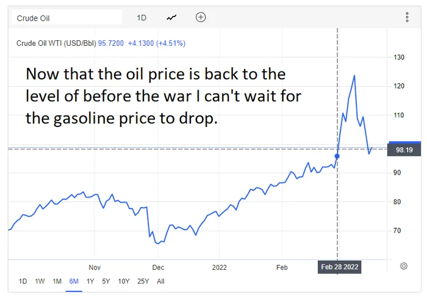
Task: Switch to the 1Y range
Action: point(90,282)
